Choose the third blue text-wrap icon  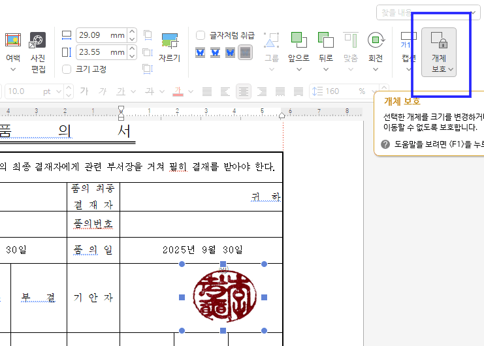tap(230, 52)
